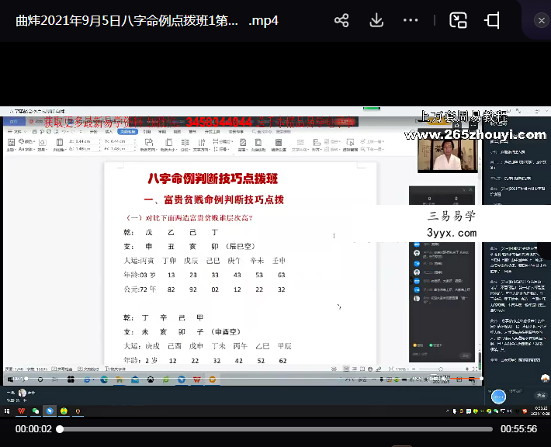This screenshot has width=551, height=447.
Task: Click the WPS icon in the recorded taskbar
Action: pyautogui.click(x=197, y=379)
